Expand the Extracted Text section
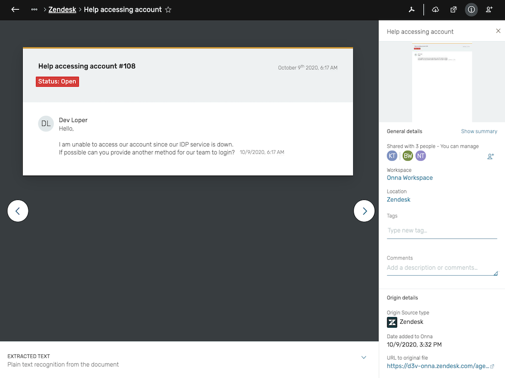Image resolution: width=505 pixels, height=378 pixels. point(364,358)
